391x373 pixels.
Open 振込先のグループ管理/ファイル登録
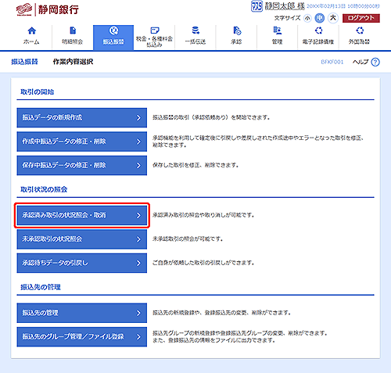coord(82,337)
